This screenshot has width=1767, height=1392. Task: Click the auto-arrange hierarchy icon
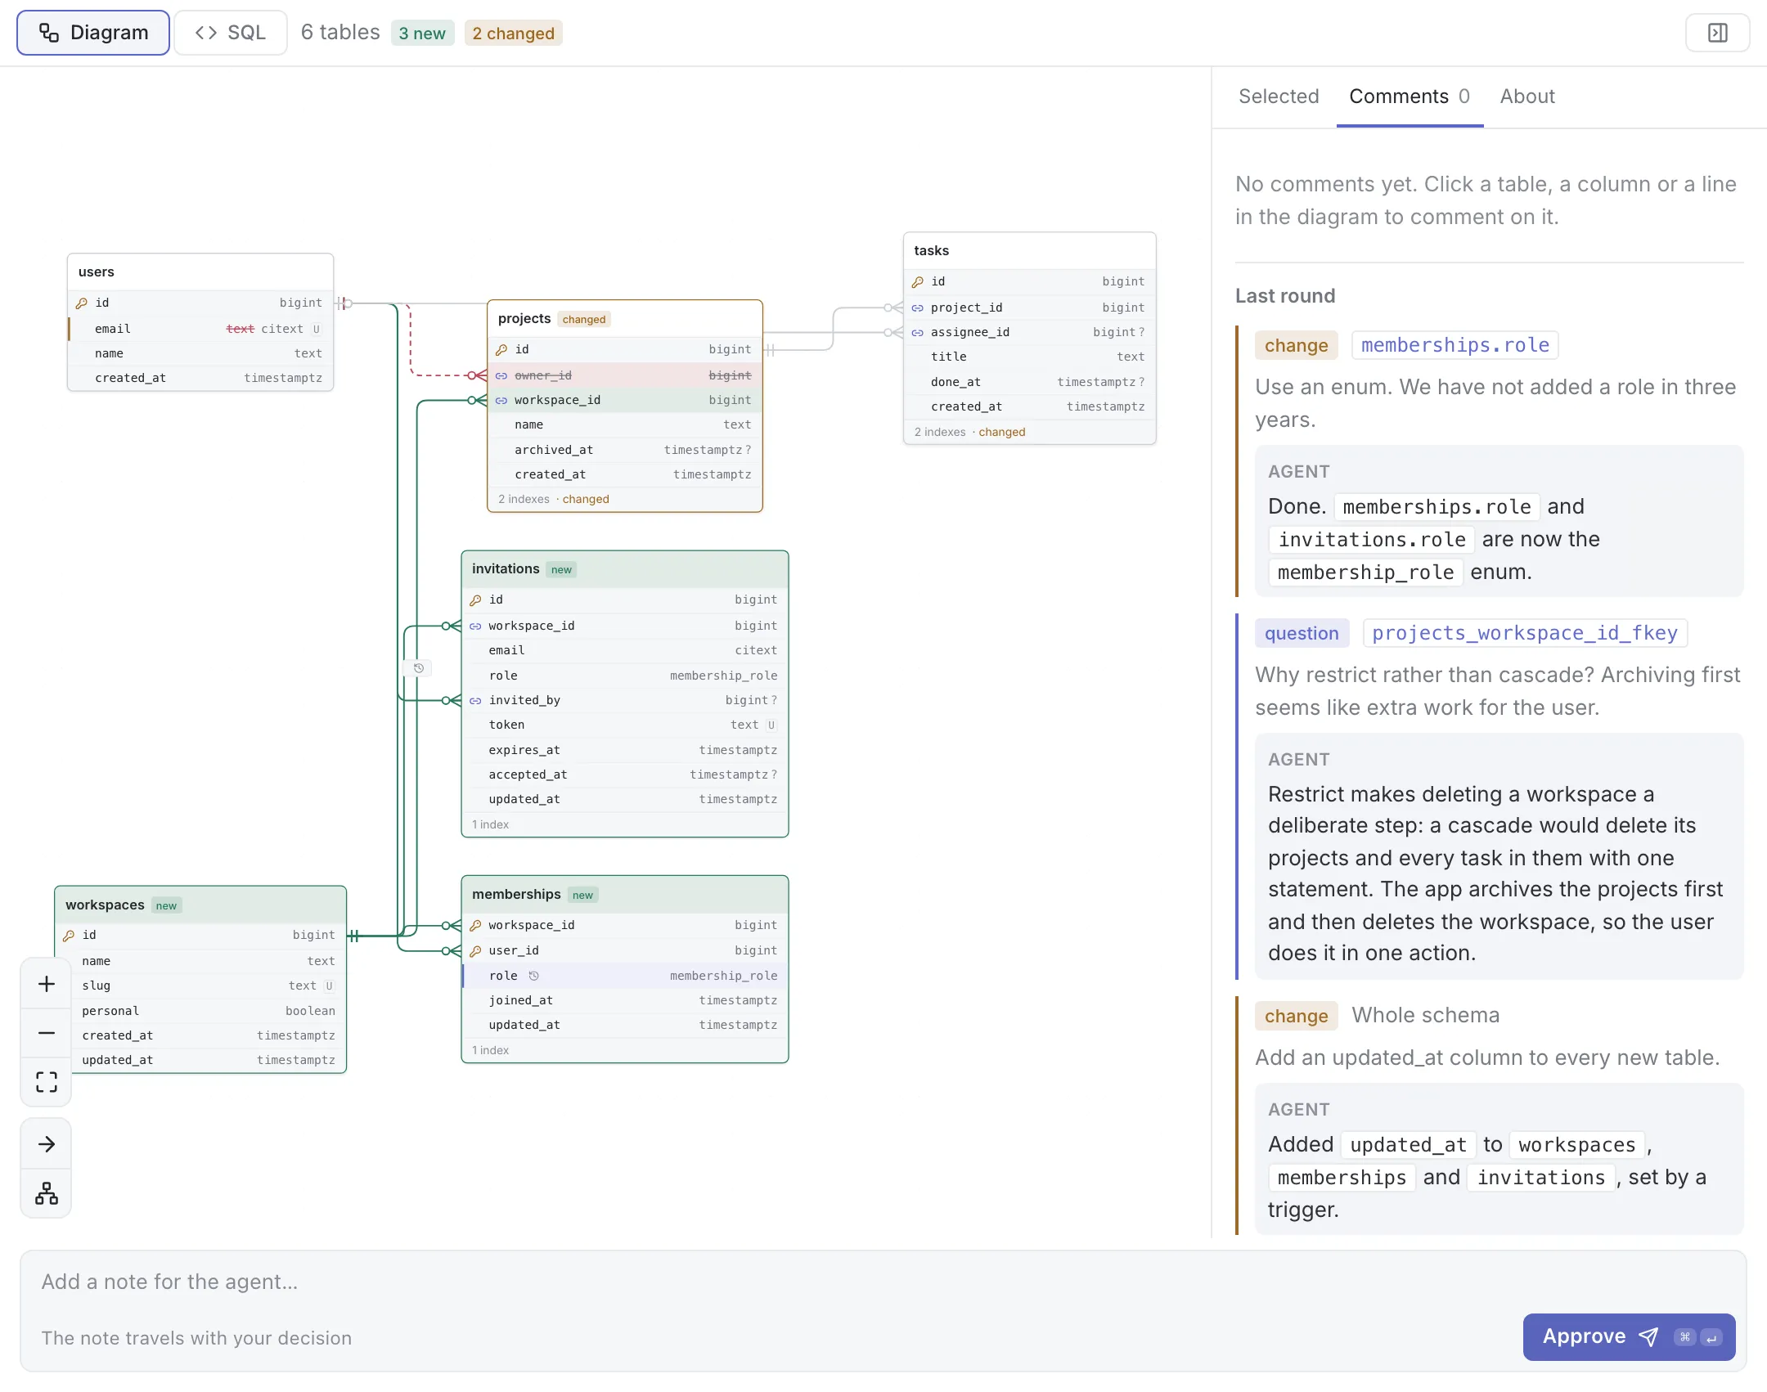(47, 1193)
